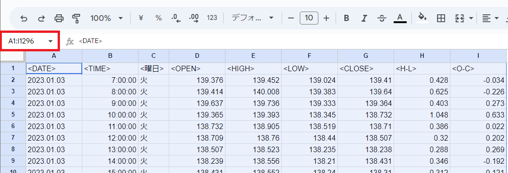Click the merge cells icon
This screenshot has width=508, height=173.
click(x=460, y=19)
